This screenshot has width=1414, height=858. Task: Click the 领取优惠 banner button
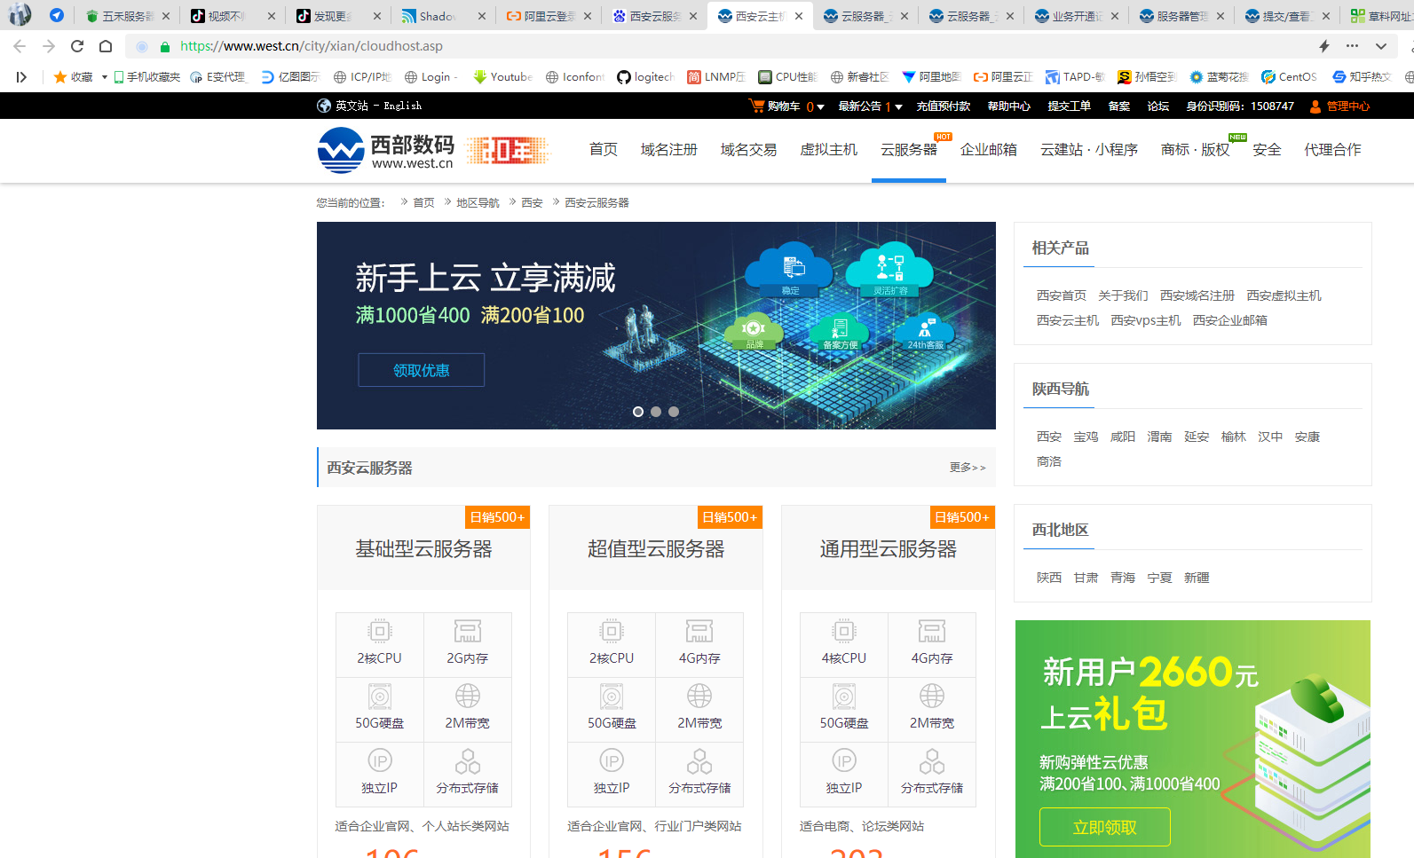click(421, 370)
